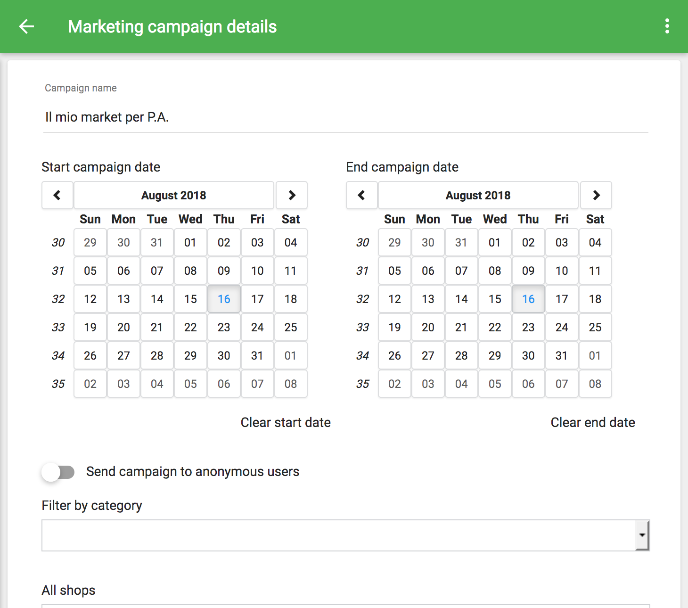The height and width of the screenshot is (608, 688).
Task: Open the three-dot overflow menu
Action: coord(667,26)
